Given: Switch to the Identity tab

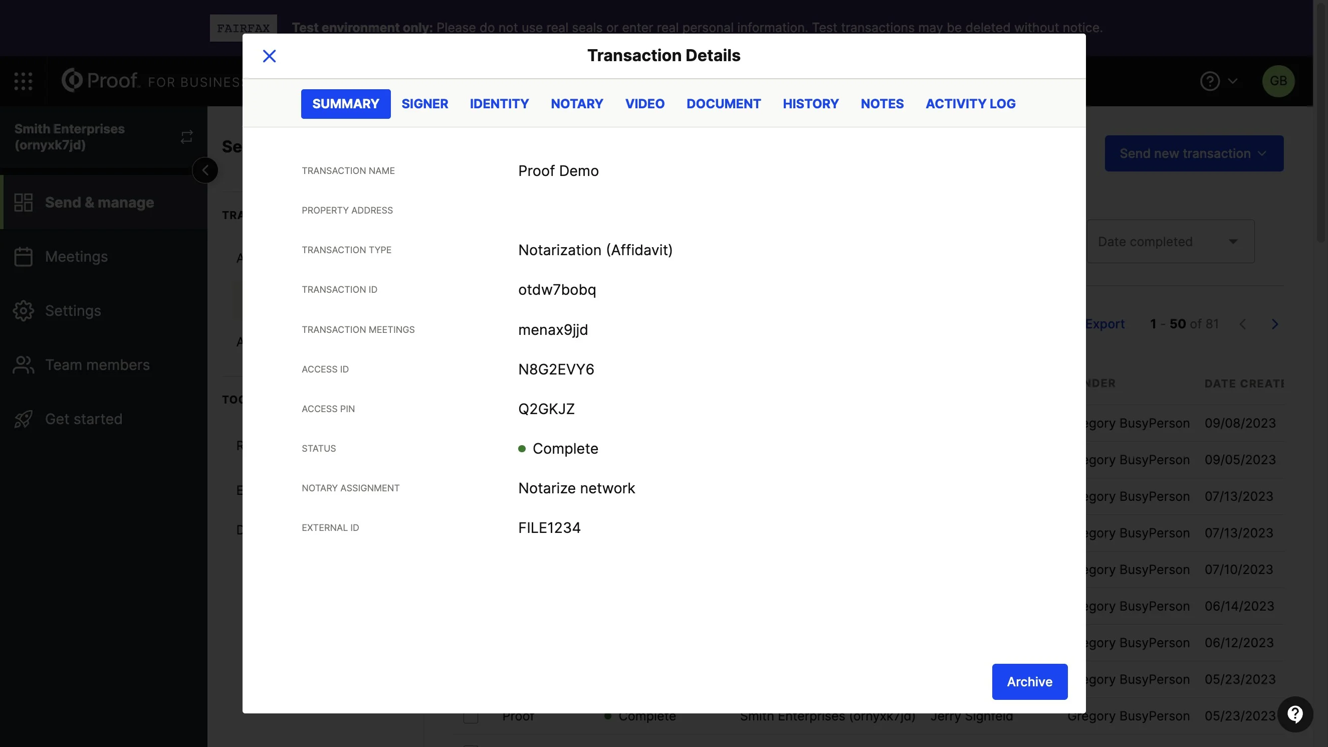Looking at the screenshot, I should click(499, 104).
